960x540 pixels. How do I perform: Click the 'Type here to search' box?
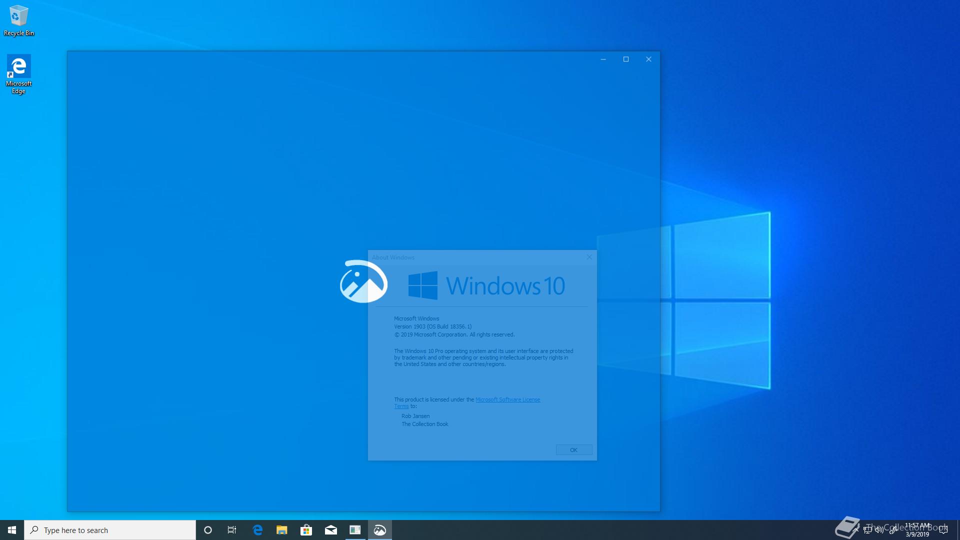point(110,530)
